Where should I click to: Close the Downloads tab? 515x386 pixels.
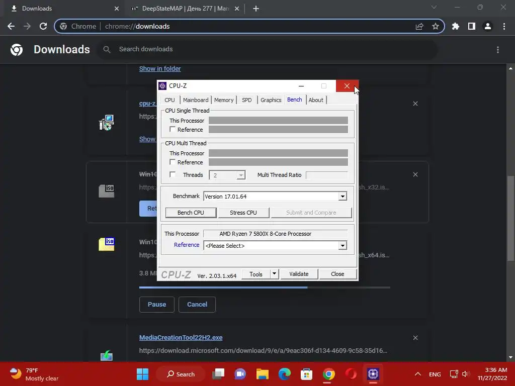117,9
